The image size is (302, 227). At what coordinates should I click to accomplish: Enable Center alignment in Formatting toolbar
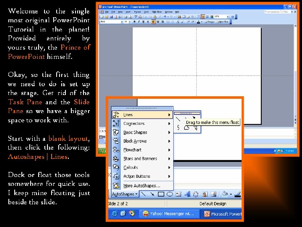point(158,22)
